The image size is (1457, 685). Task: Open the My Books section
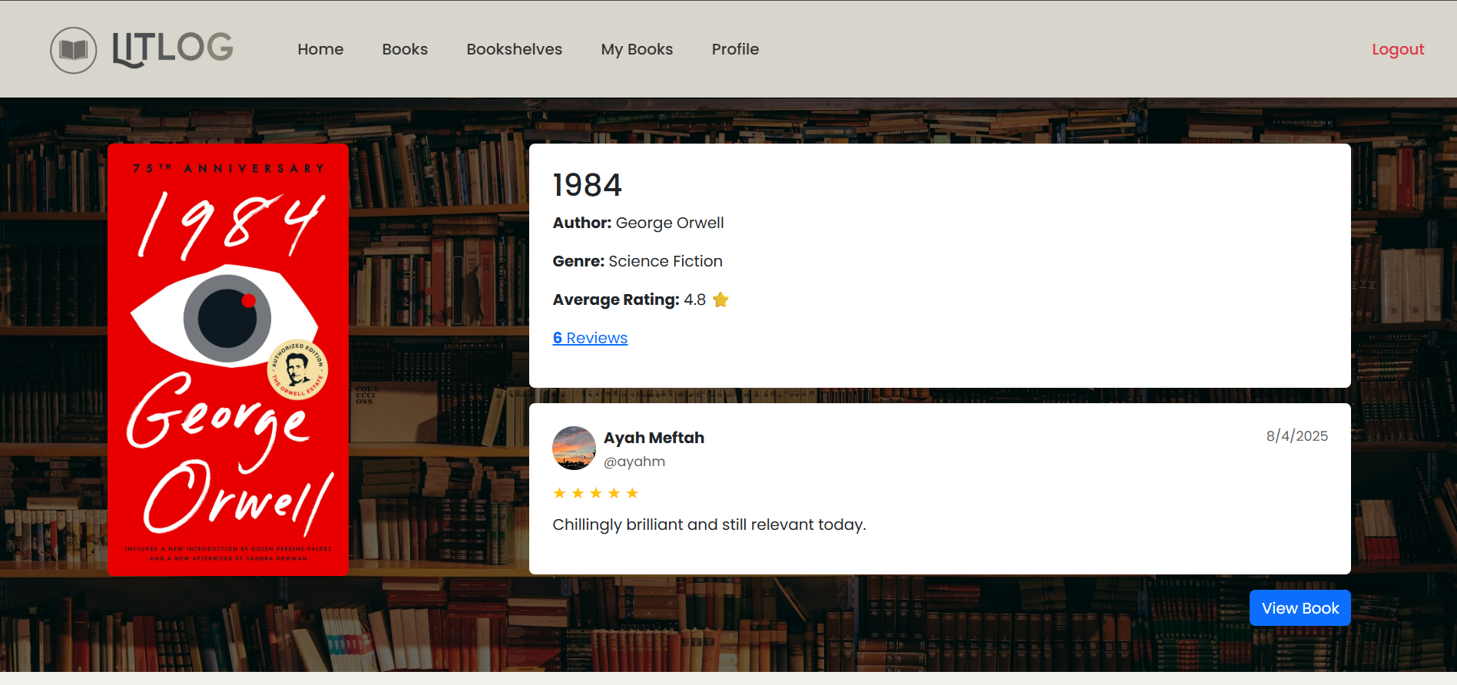click(x=637, y=49)
